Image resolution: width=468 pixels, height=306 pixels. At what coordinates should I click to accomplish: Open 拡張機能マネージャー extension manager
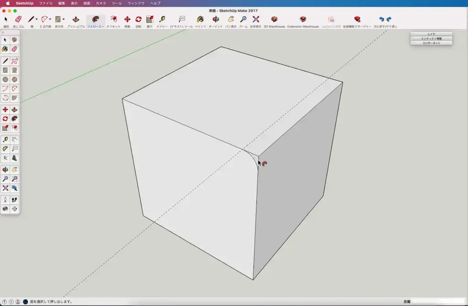coord(357,19)
